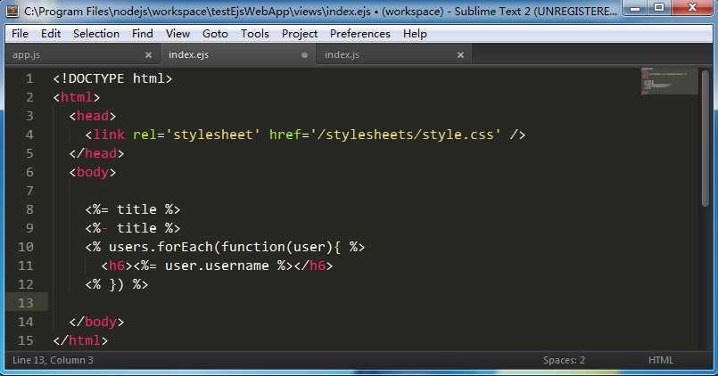The image size is (718, 376).
Task: Open the Help menu
Action: (415, 34)
